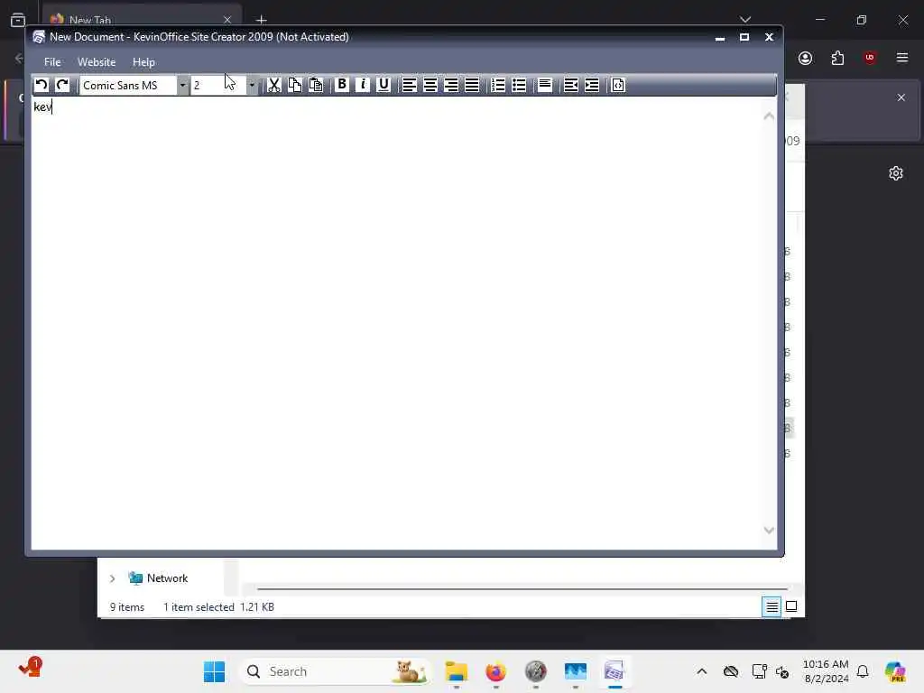
Task: Click the '9 items' status text
Action: tap(126, 607)
